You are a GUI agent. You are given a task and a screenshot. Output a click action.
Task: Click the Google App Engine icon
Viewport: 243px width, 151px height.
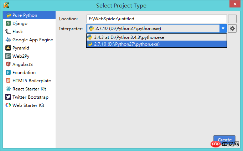coord(8,40)
